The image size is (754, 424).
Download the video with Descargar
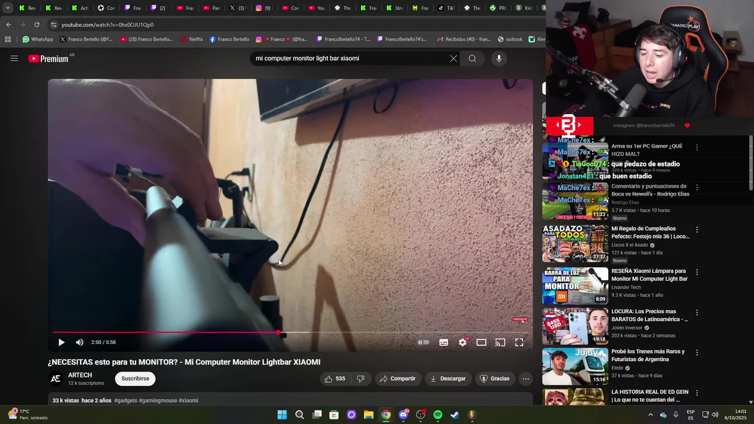point(448,379)
